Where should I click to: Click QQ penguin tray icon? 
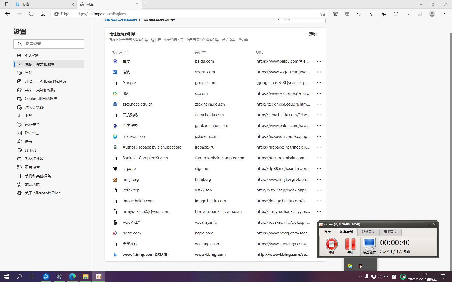point(361,266)
